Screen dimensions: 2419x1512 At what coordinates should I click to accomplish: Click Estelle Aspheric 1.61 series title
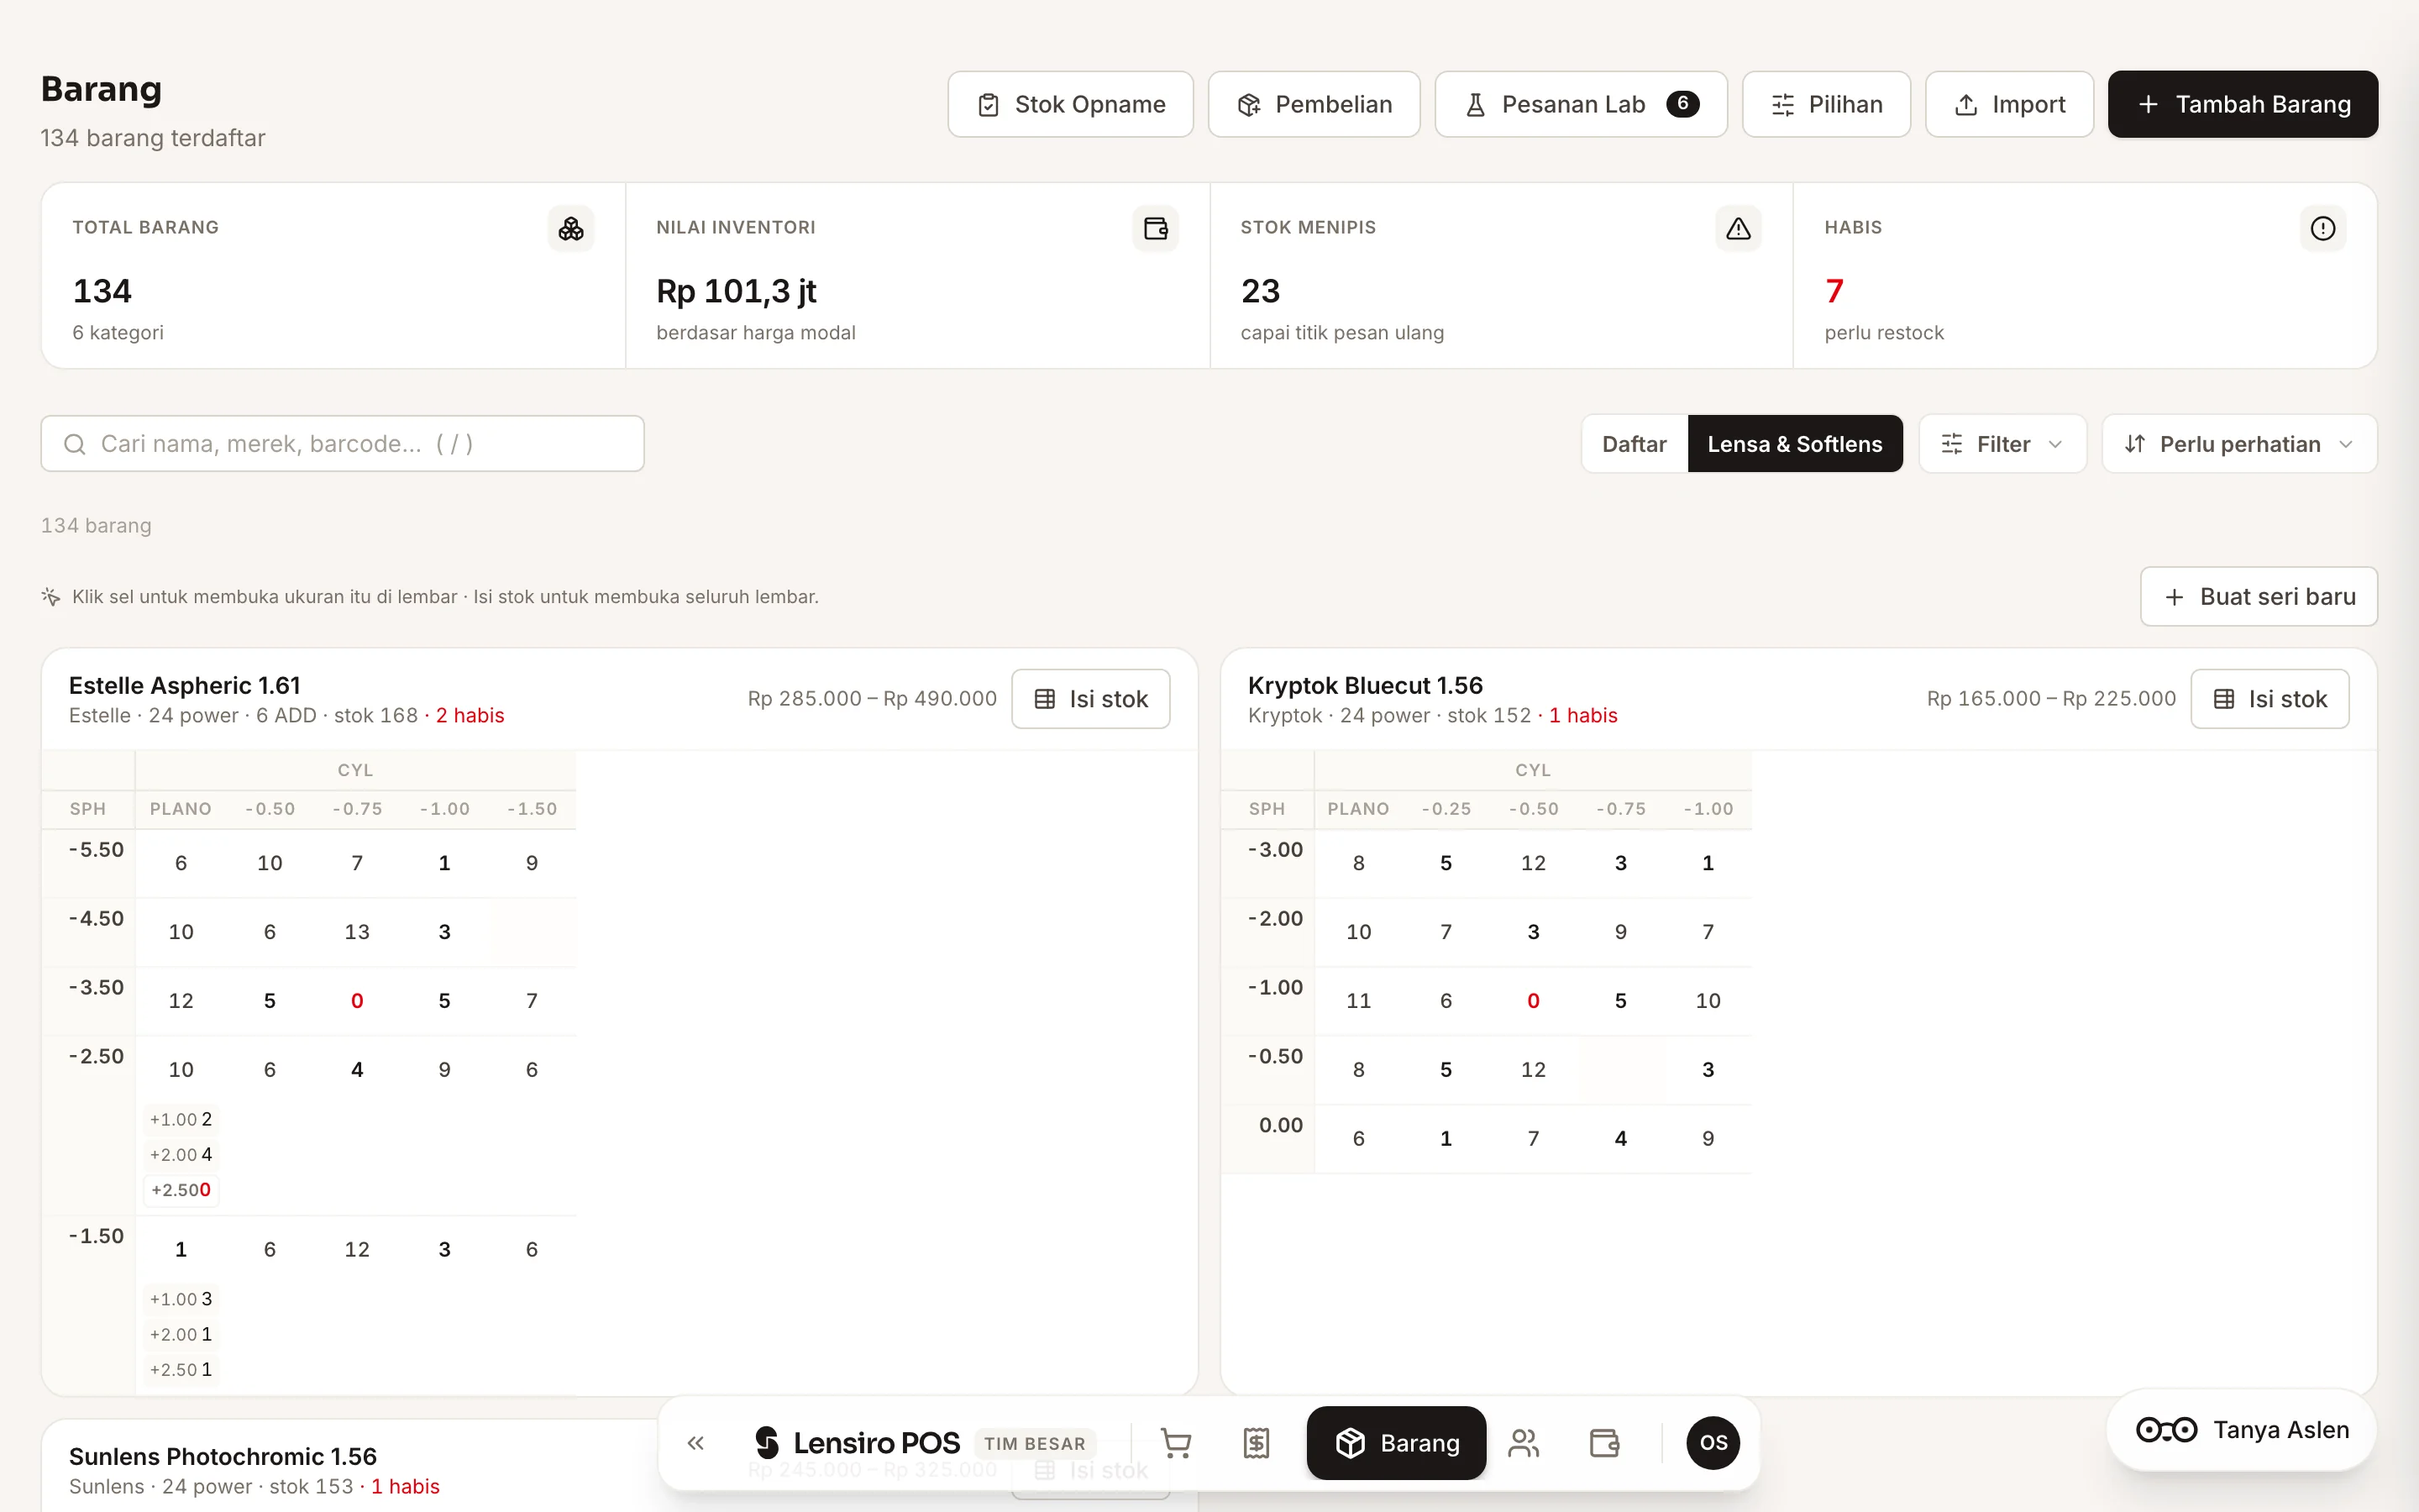coord(185,685)
